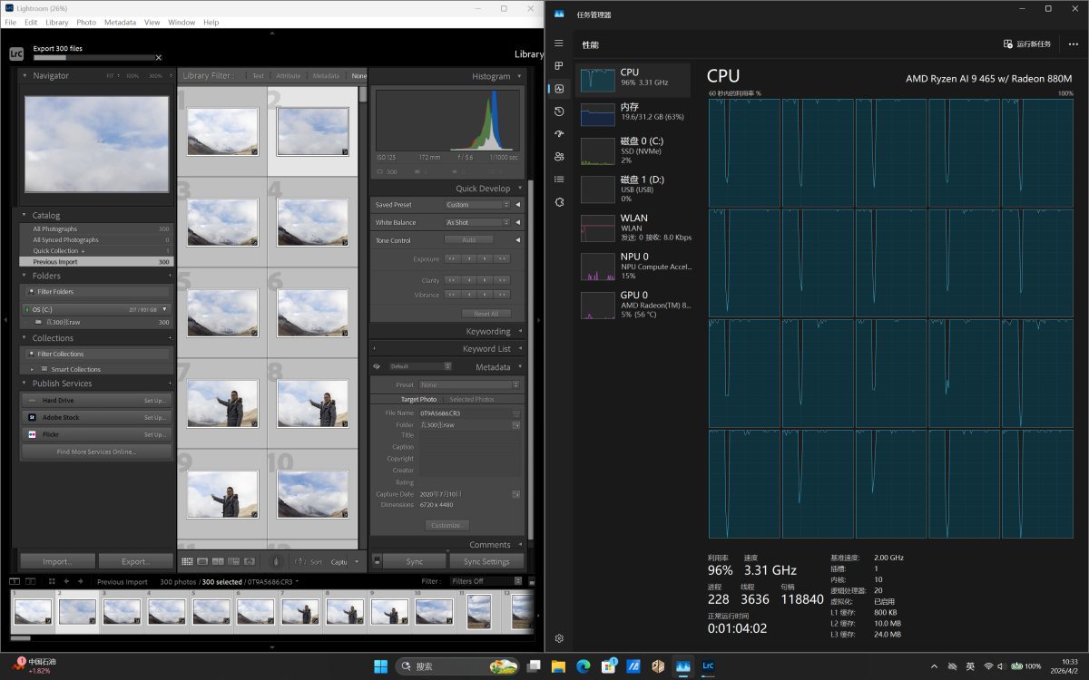
Task: Switch to Loupe view in Lightroom toolbar
Action: pos(203,561)
